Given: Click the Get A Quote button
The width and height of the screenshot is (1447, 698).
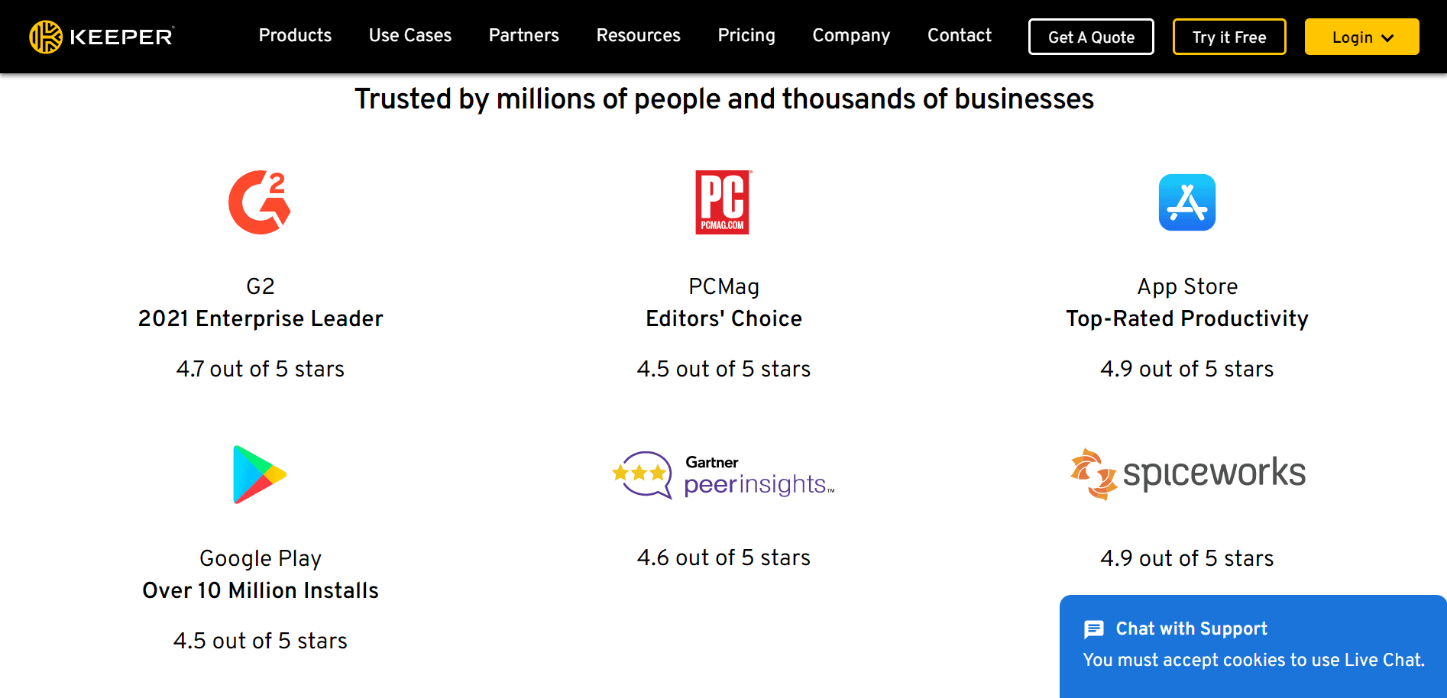Looking at the screenshot, I should pos(1091,37).
